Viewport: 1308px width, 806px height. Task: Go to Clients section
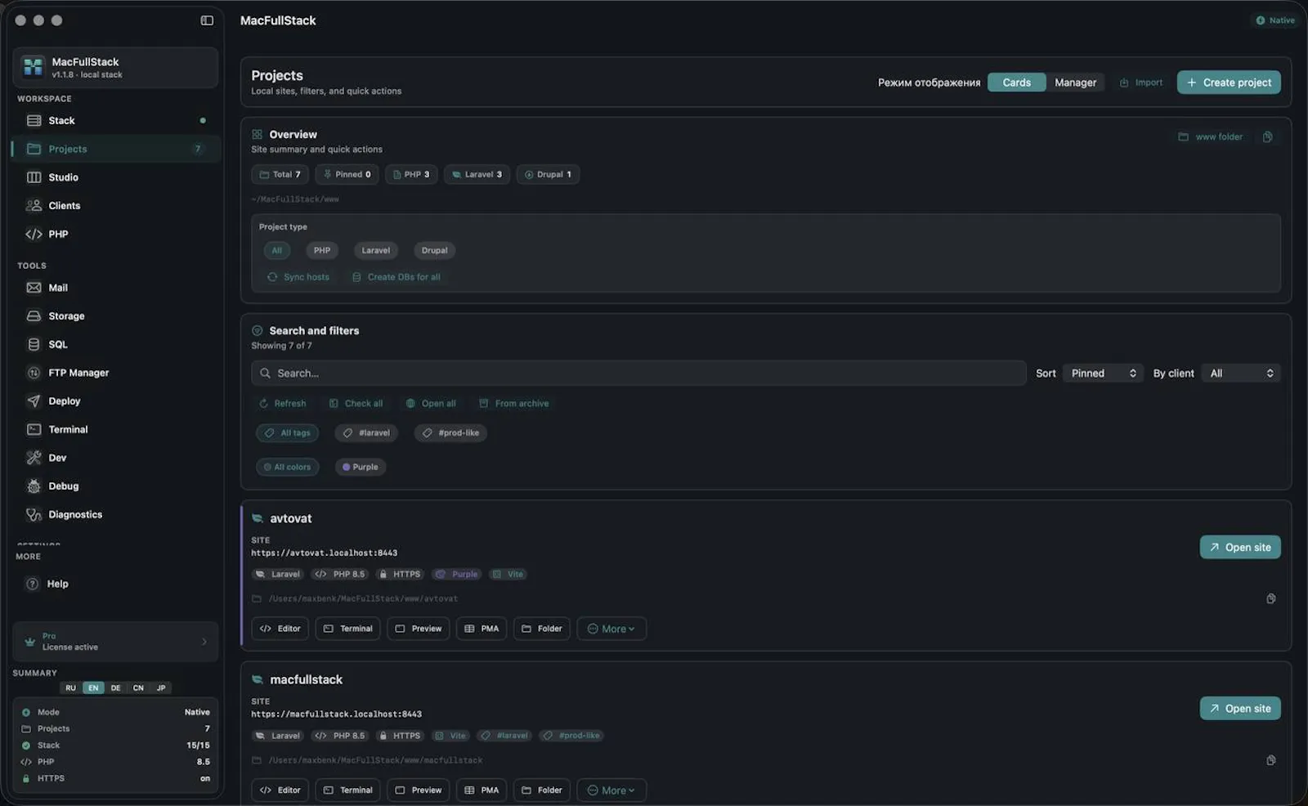[115, 206]
